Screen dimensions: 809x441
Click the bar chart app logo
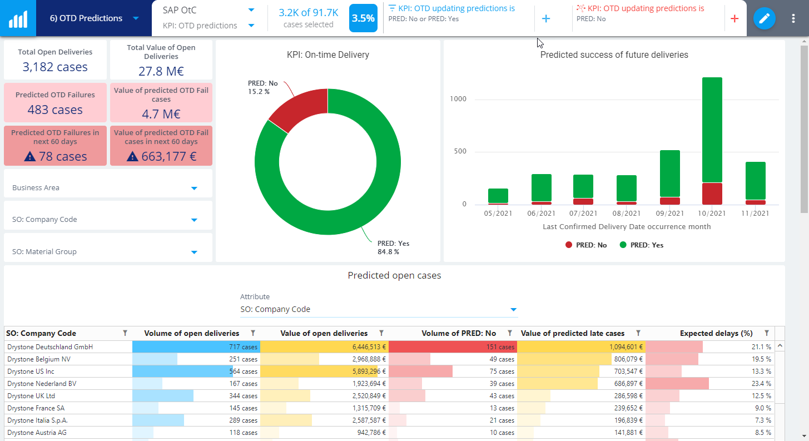tap(18, 18)
